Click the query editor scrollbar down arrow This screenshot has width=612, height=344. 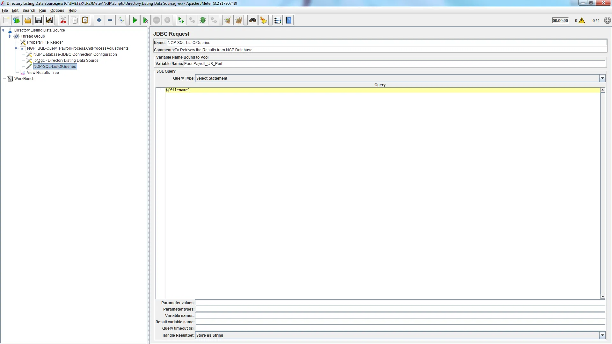[x=602, y=297]
